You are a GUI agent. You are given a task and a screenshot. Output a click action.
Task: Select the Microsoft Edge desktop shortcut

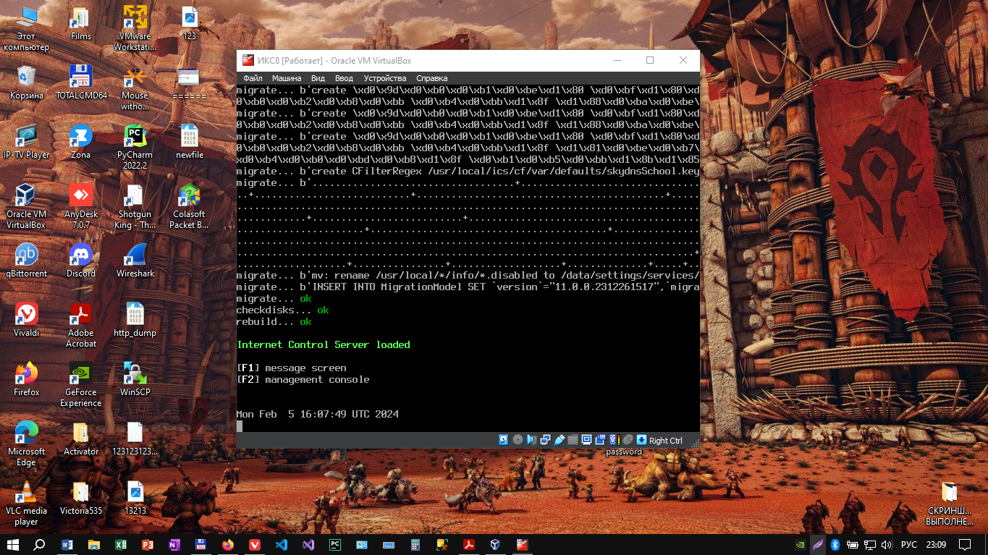tap(26, 444)
